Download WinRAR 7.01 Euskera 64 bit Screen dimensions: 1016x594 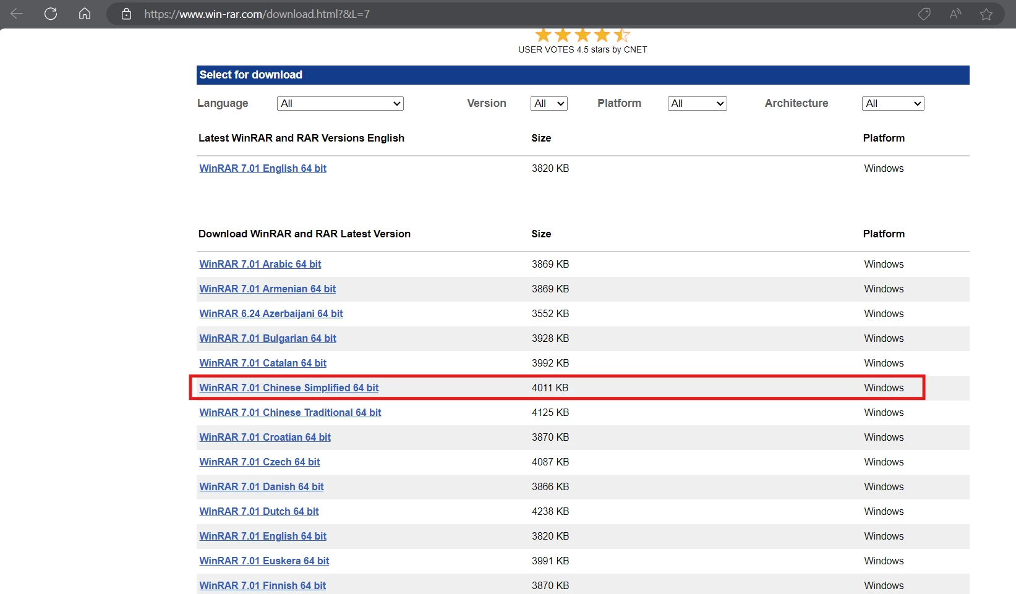(264, 561)
